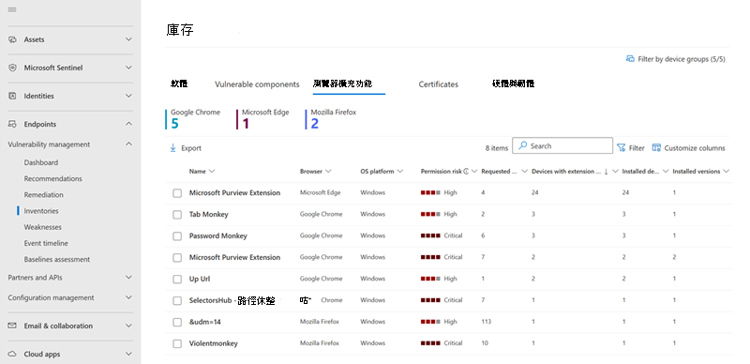Click the device groups filter icon
The width and height of the screenshot is (750, 364).
tap(630, 59)
